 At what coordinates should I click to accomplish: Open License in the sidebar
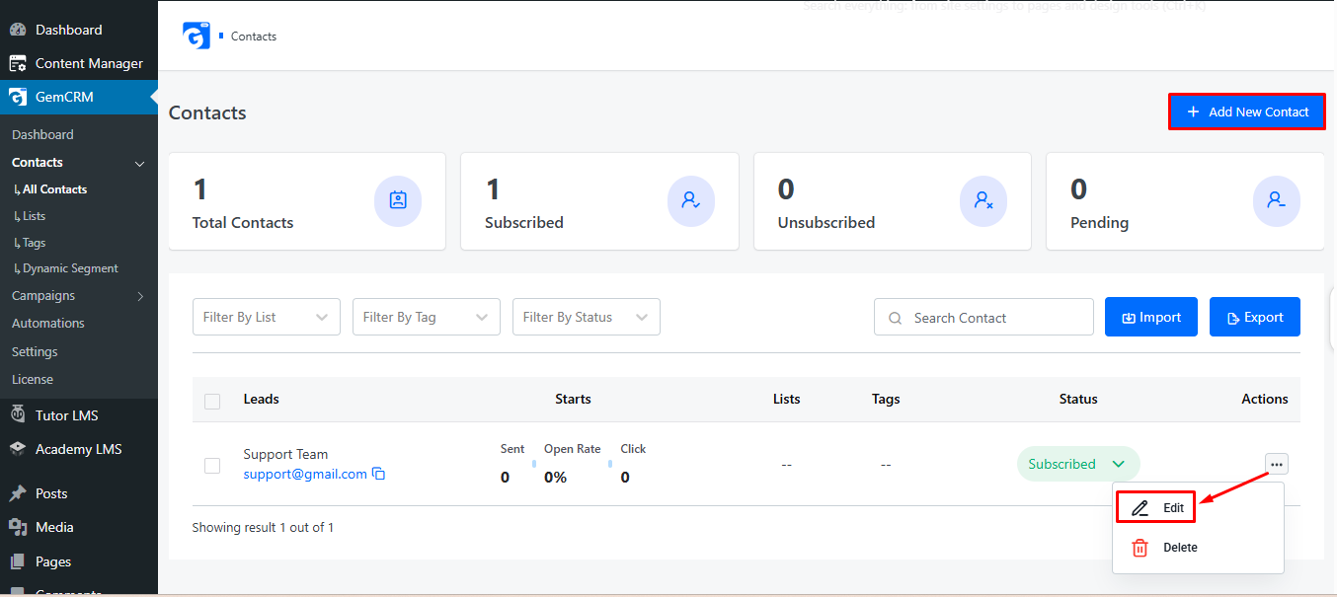click(33, 380)
